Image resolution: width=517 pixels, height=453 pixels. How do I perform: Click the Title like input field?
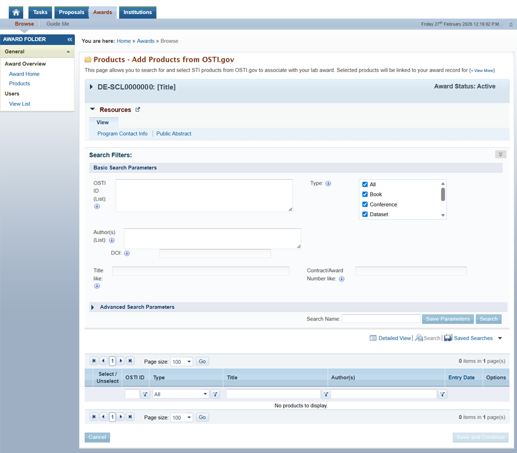200,271
